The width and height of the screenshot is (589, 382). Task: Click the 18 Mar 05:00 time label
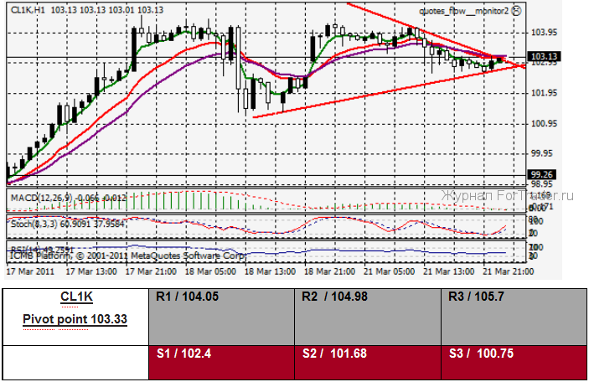(x=210, y=271)
